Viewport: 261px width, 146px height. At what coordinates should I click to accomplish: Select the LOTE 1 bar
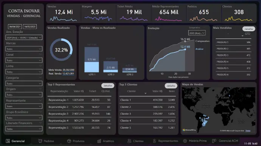92,60
